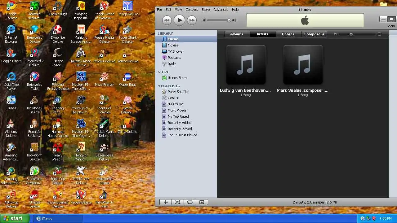Switch to the Albums tab
The width and height of the screenshot is (397, 223).
coord(237,34)
